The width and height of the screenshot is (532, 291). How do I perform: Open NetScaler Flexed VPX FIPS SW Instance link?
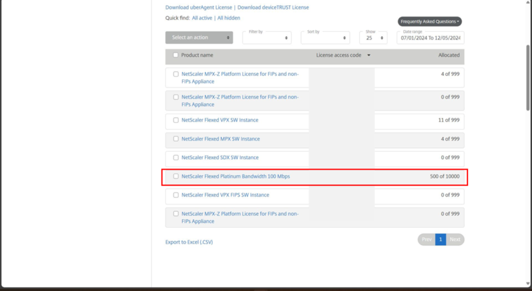225,195
